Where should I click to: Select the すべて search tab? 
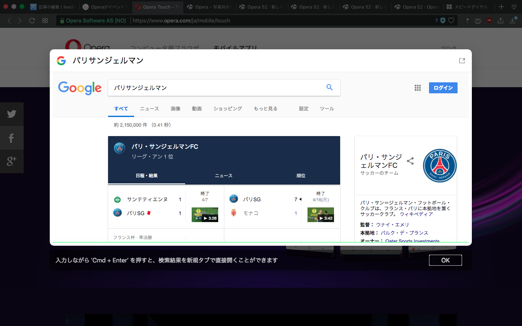(121, 109)
